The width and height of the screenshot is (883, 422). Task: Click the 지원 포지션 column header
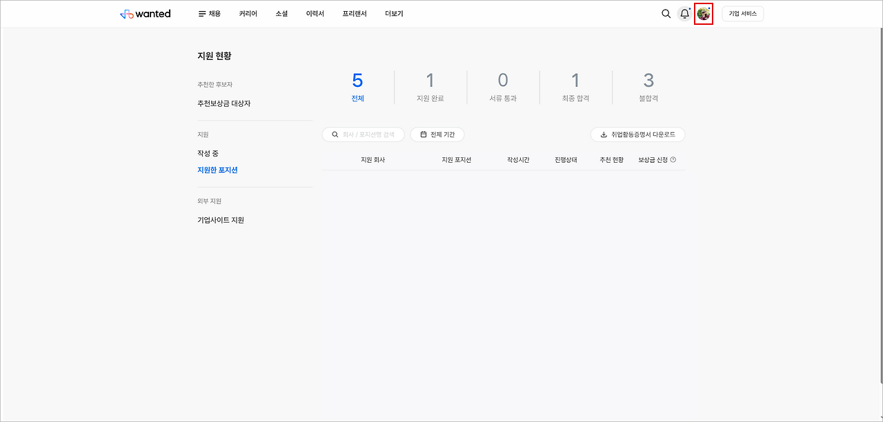(457, 160)
